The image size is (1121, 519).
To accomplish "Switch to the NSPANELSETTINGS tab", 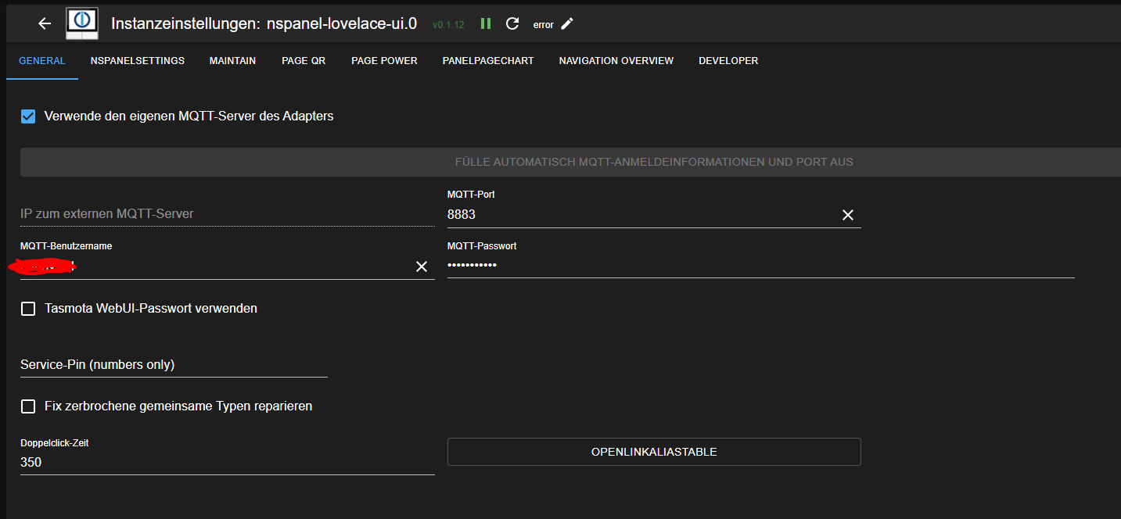I will (137, 61).
